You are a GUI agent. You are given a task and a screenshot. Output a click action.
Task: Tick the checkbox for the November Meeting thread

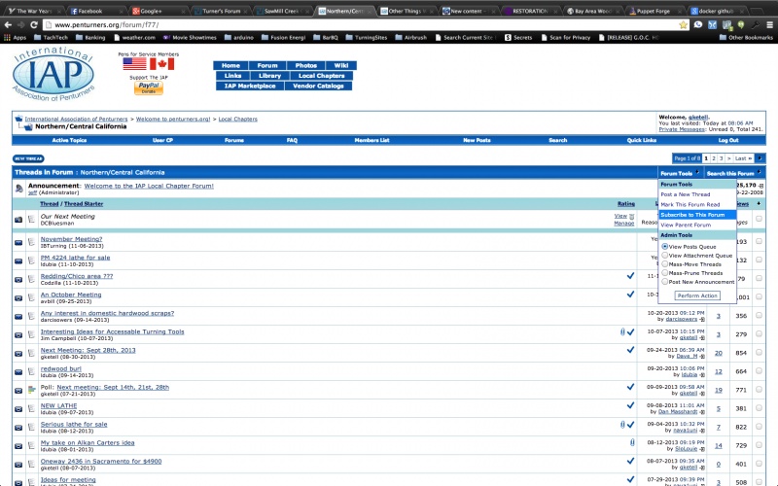coord(759,241)
